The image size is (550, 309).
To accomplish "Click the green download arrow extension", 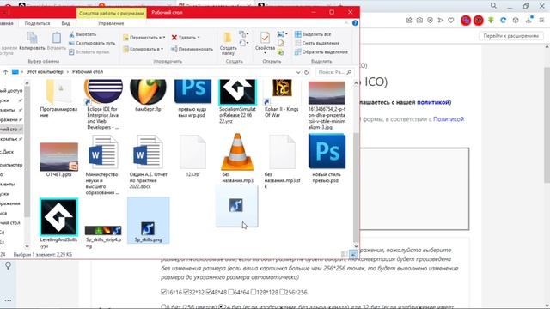I will click(491, 21).
